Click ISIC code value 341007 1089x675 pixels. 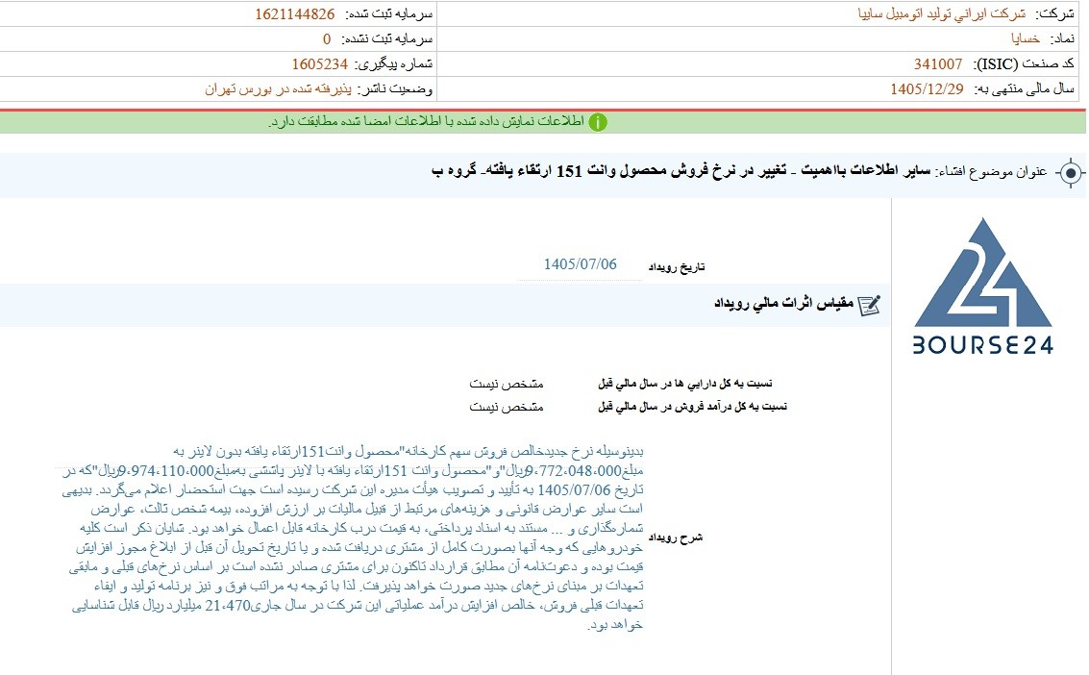pos(937,64)
